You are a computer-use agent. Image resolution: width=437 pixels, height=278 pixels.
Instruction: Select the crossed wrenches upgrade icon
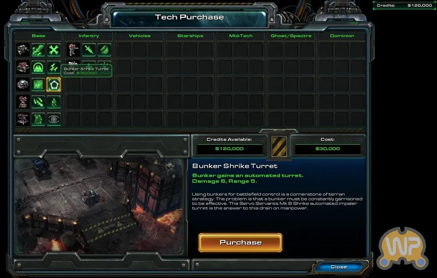click(54, 50)
